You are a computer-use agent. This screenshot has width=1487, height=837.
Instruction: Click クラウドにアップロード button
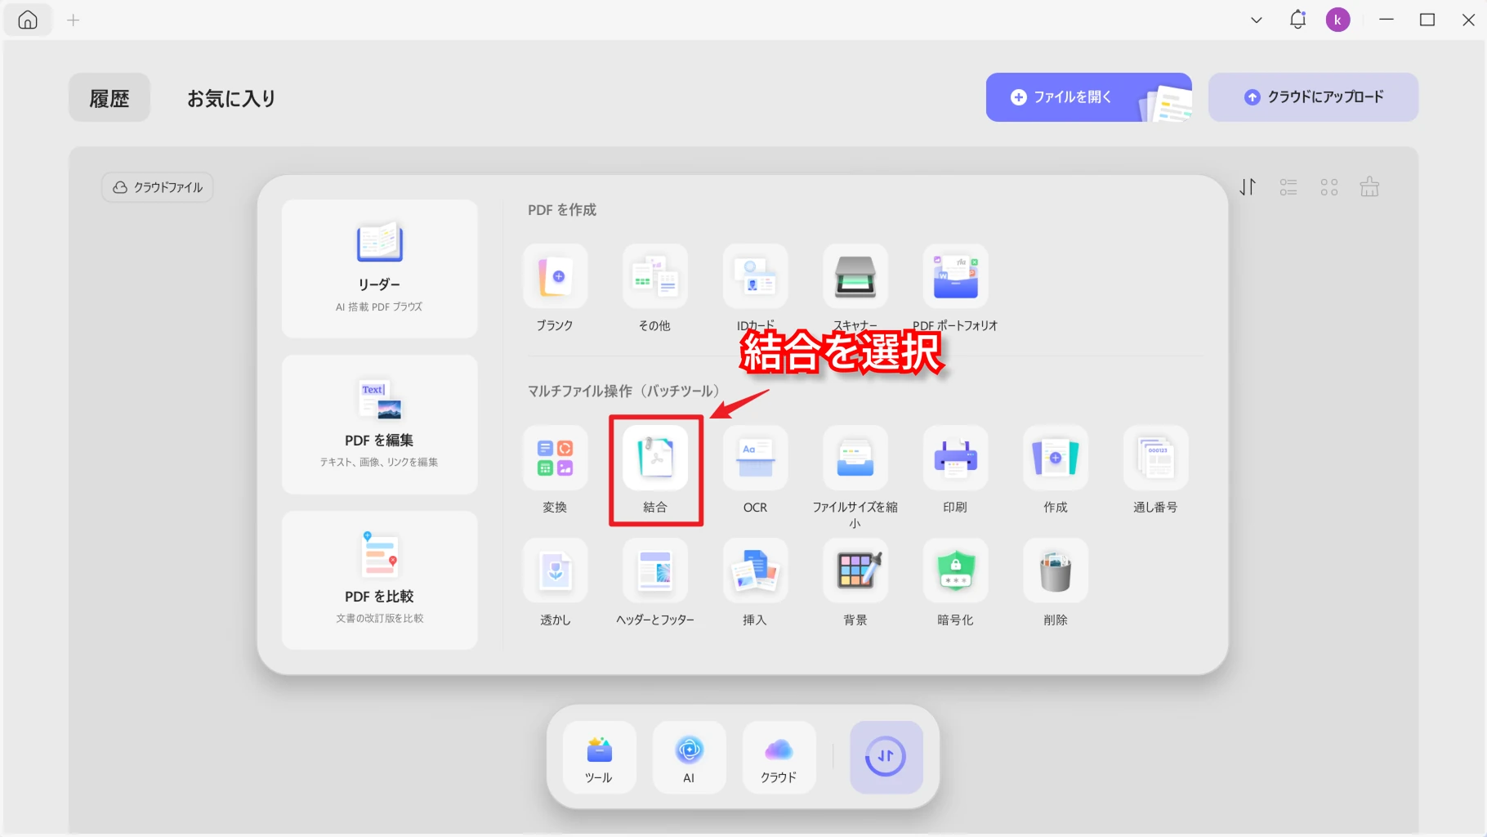click(1313, 97)
